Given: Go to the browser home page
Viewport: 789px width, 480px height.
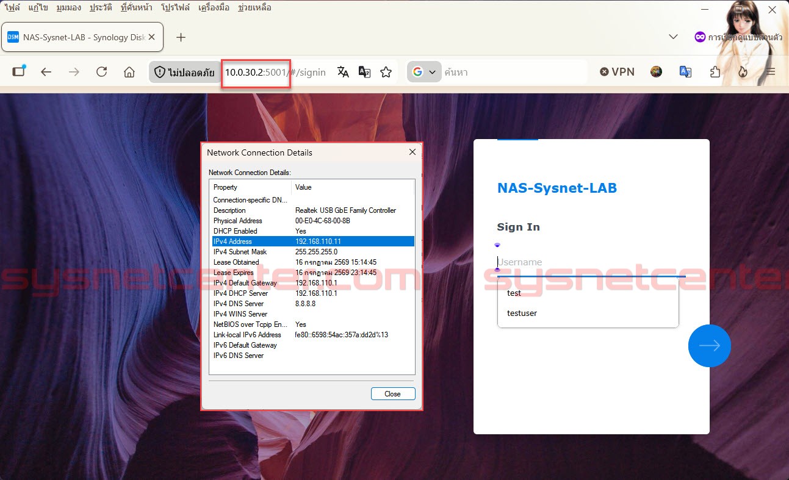Looking at the screenshot, I should tap(129, 72).
